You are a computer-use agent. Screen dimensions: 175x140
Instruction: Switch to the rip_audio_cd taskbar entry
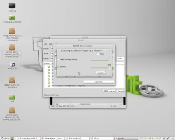[77, 138]
